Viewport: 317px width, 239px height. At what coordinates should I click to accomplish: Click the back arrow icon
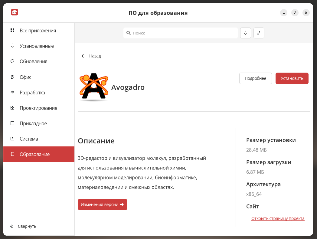(x=83, y=56)
